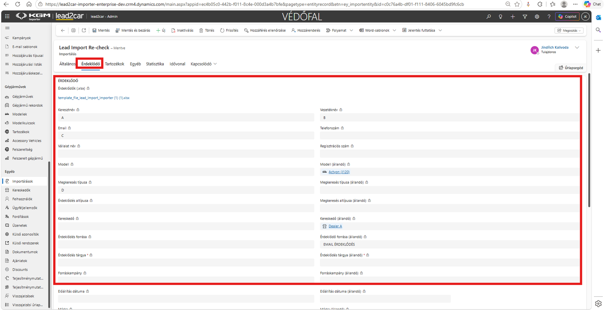The width and height of the screenshot is (605, 310).
Task: Open the settings gear in header
Action: click(537, 17)
